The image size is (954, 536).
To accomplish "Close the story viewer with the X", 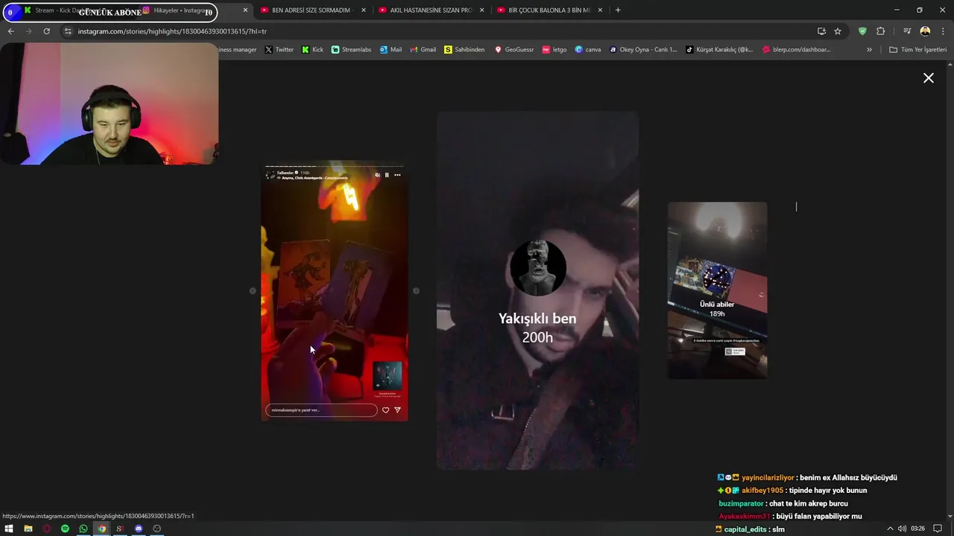I will click(x=929, y=77).
